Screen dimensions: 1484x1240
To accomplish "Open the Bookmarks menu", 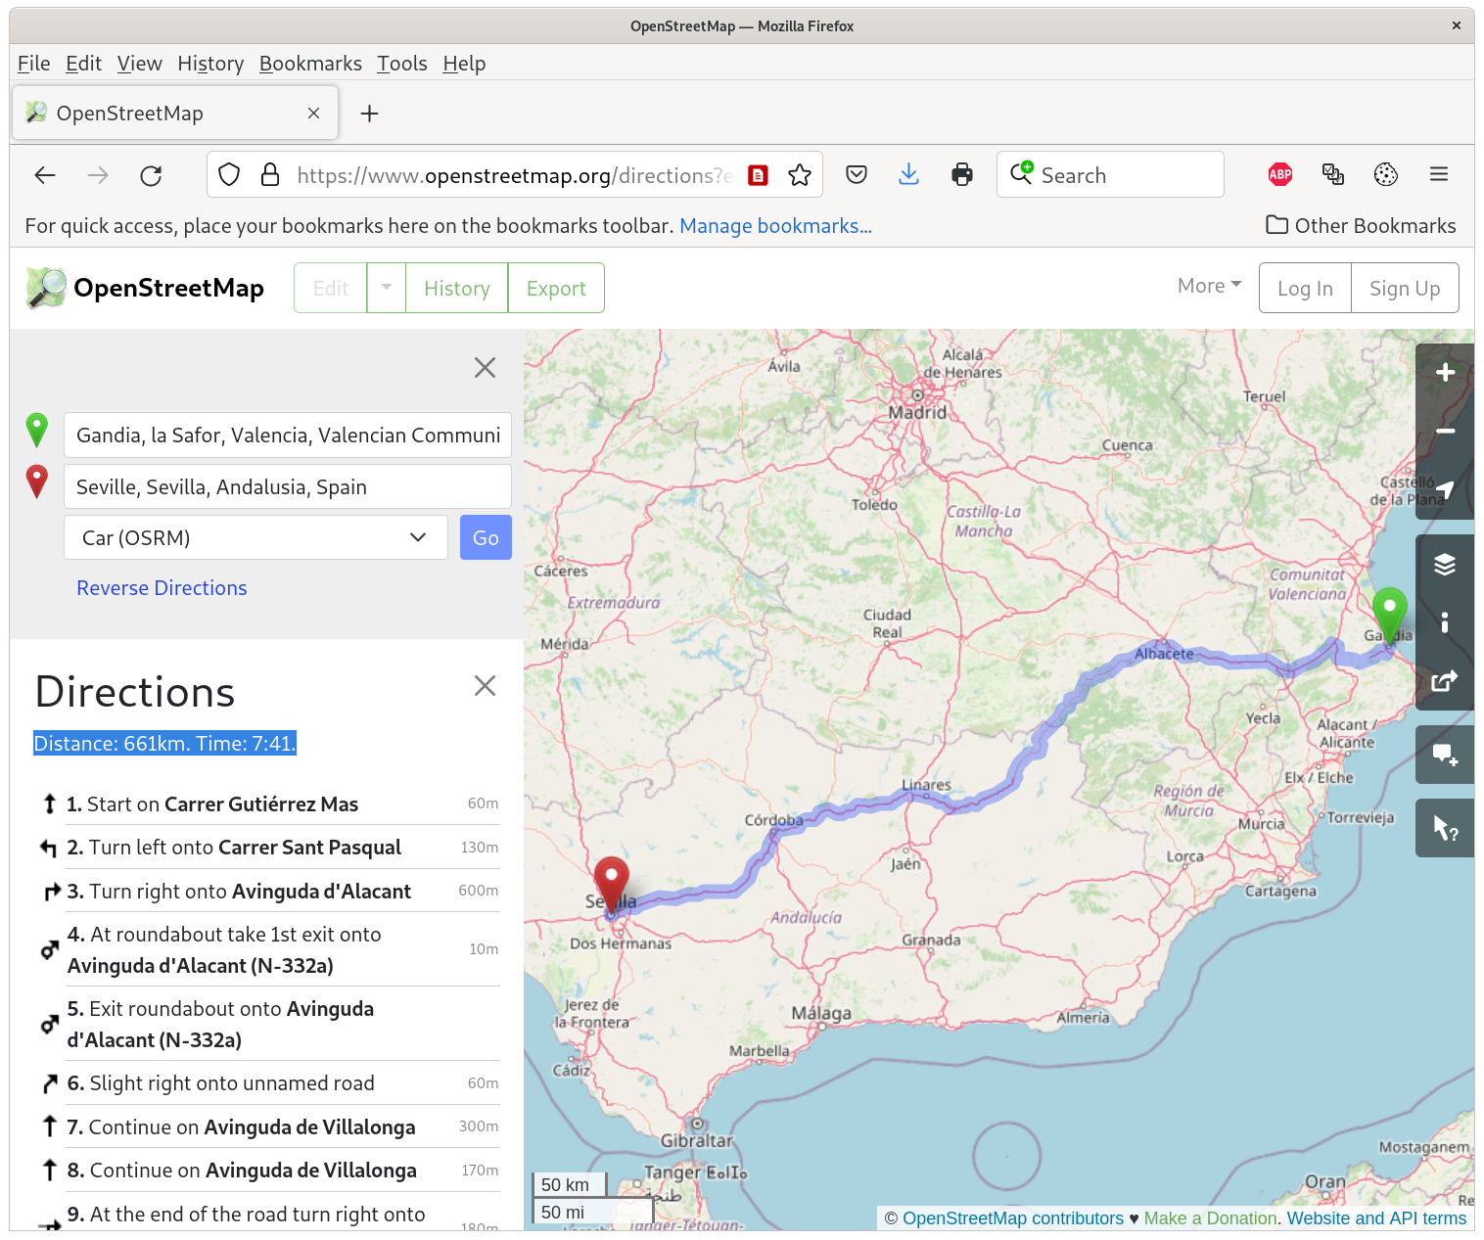I will click(x=310, y=64).
